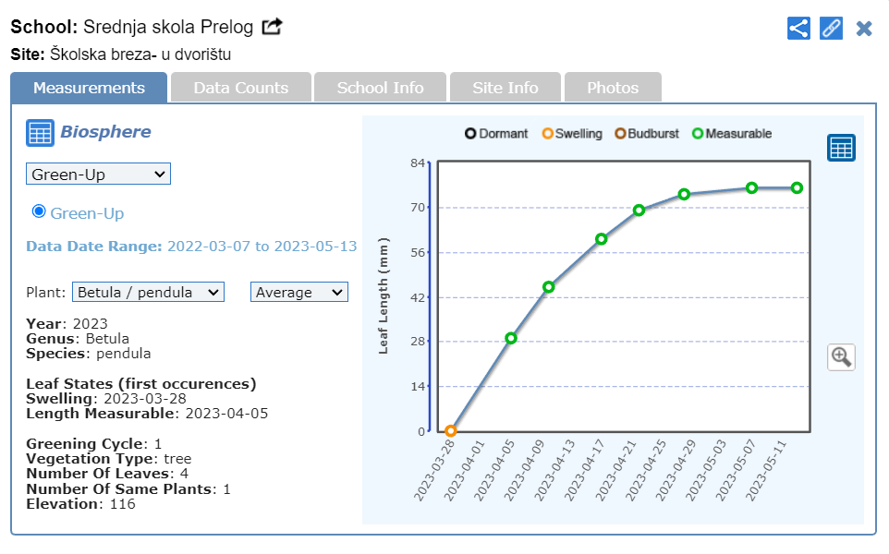Toggle Swelling series in chart legend
889x554 pixels.
pyautogui.click(x=572, y=134)
